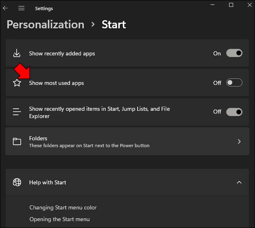Open Changing Start menu color link
The width and height of the screenshot is (255, 228).
[x=63, y=207]
